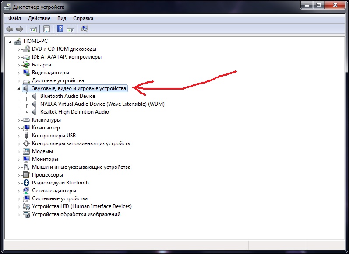The image size is (349, 254).
Task: Select Системные устройства label
Action: pyautogui.click(x=60, y=198)
